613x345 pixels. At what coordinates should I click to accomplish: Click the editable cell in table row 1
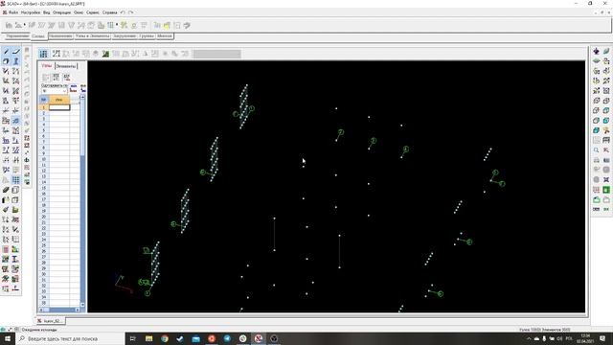click(59, 107)
